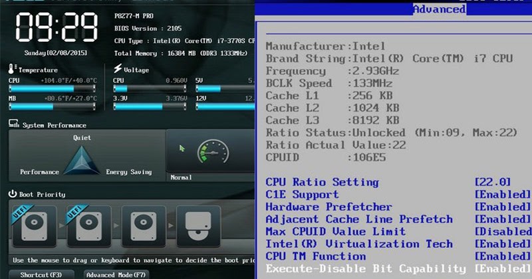Viewport: 532px width, 279px height.
Task: Toggle Max CPUID Value Limit Disabled value
Action: click(x=503, y=232)
